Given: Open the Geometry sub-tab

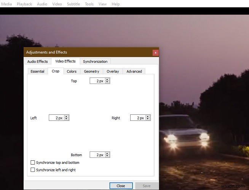Looking at the screenshot, I should [x=91, y=71].
